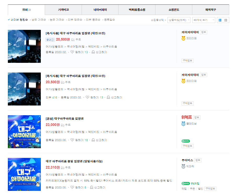236x194 pixels.
Task: Click 구매정보 button in 위메프 listing
Action: 188,146
